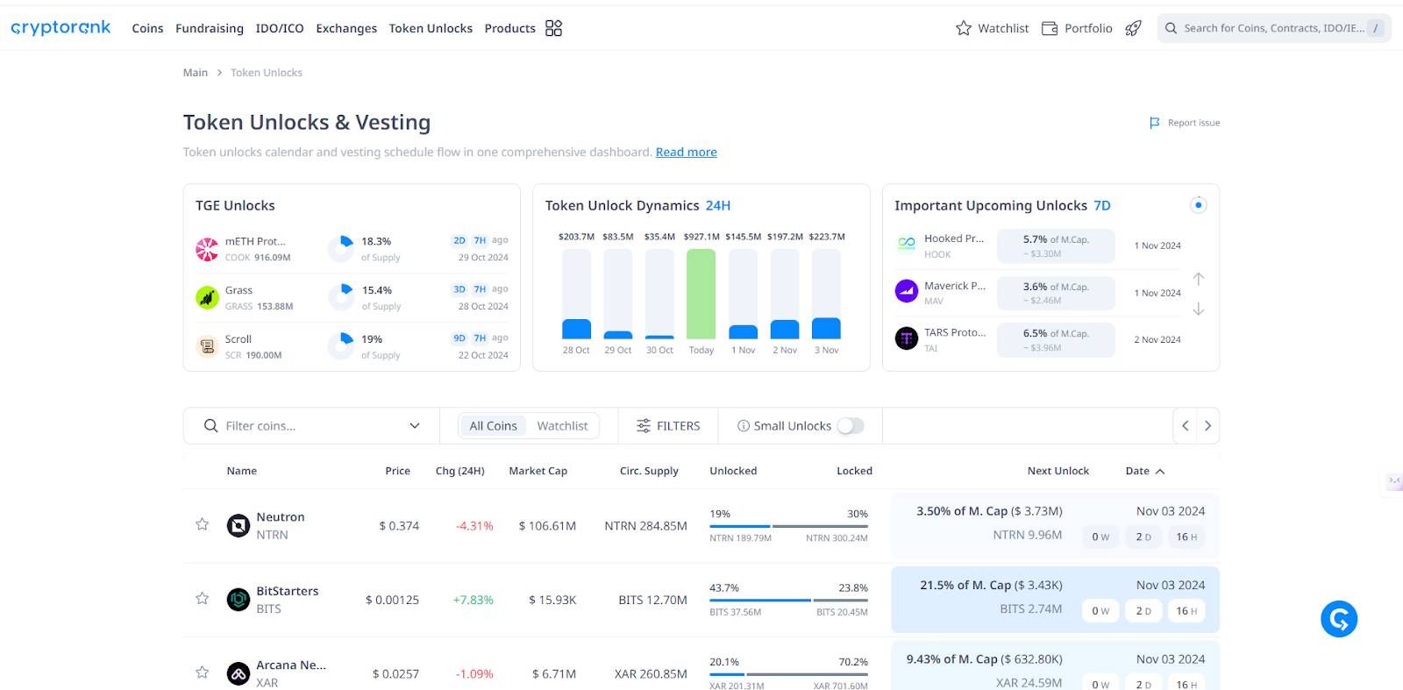Switch to the Watchlist tab
Screen dimensions: 1403x690
click(562, 426)
